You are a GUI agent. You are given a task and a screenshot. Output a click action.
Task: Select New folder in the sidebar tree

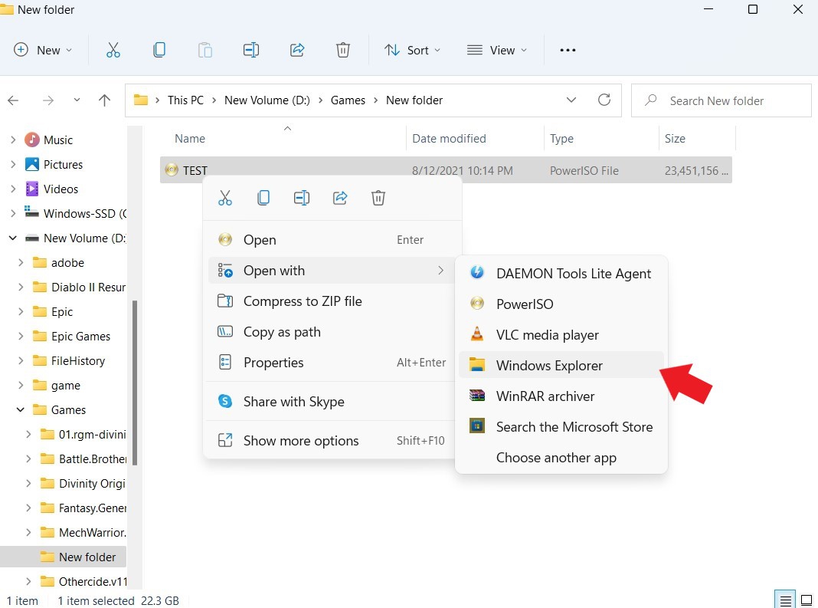63,557
